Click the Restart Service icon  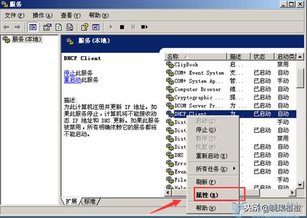pyautogui.click(x=144, y=27)
